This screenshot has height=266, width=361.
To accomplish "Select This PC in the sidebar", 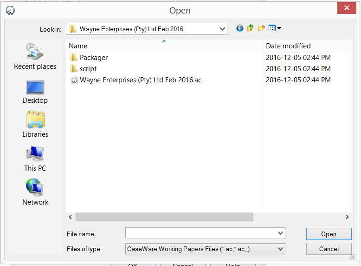I will click(x=35, y=159).
